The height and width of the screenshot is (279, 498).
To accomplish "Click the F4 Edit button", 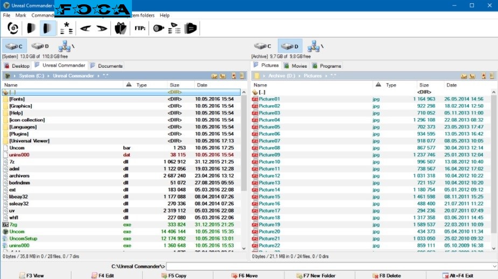I will pos(102,276).
